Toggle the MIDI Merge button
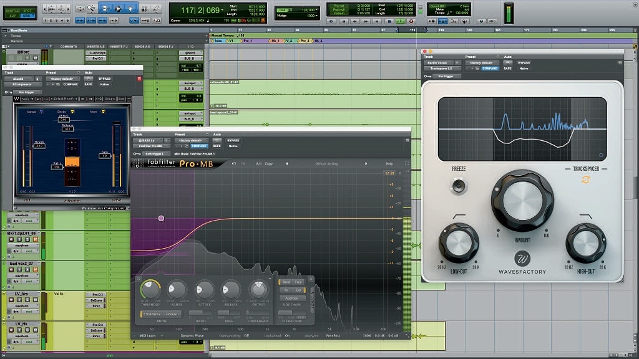 [x=453, y=21]
